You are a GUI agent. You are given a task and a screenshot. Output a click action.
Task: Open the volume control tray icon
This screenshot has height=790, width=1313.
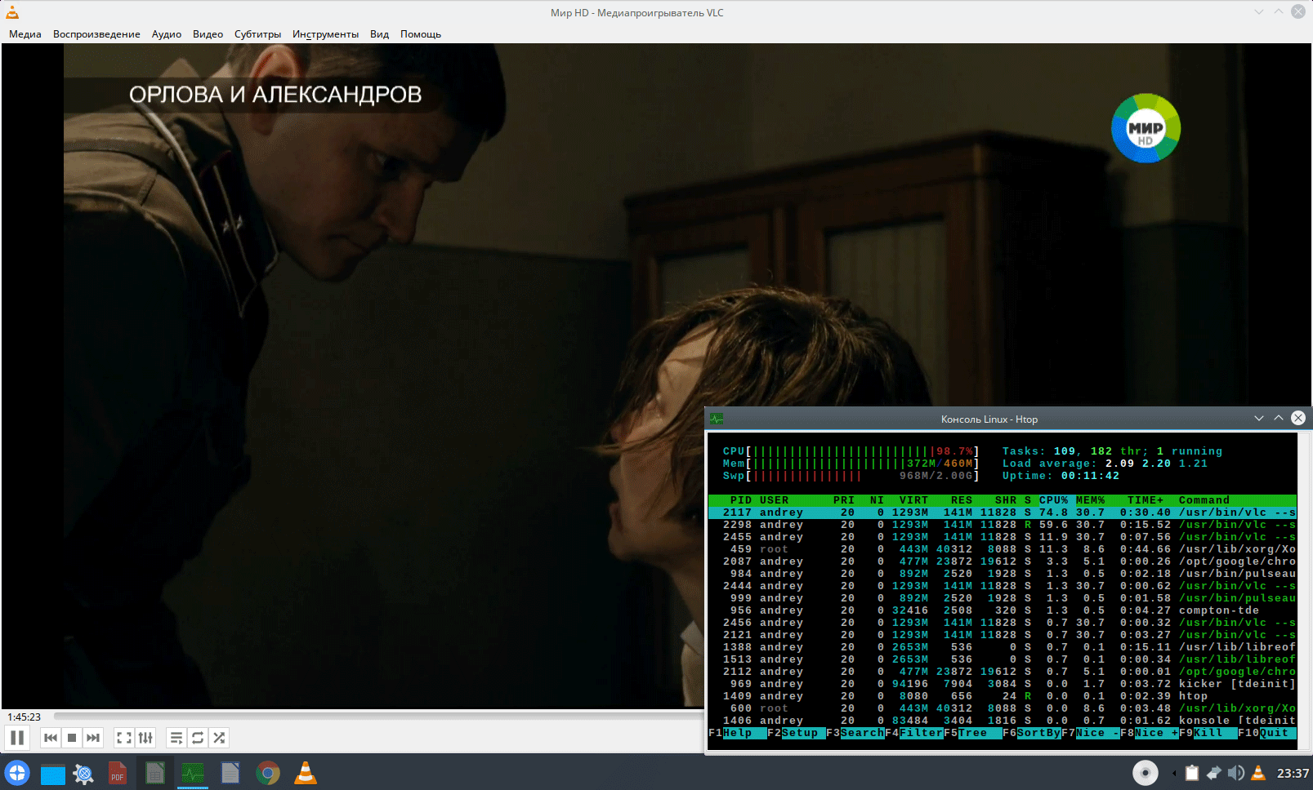tap(1236, 773)
